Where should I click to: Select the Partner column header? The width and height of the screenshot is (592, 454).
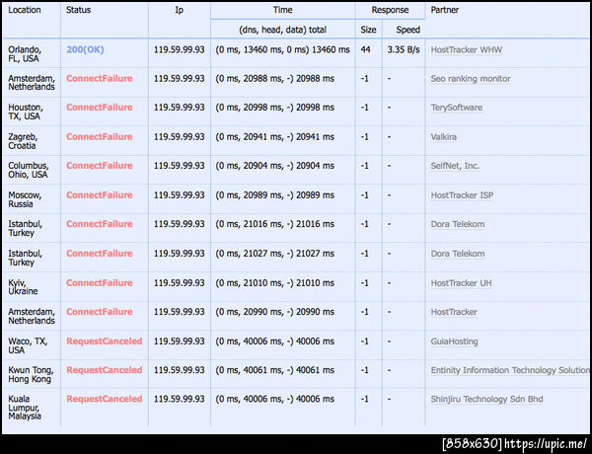(x=445, y=10)
